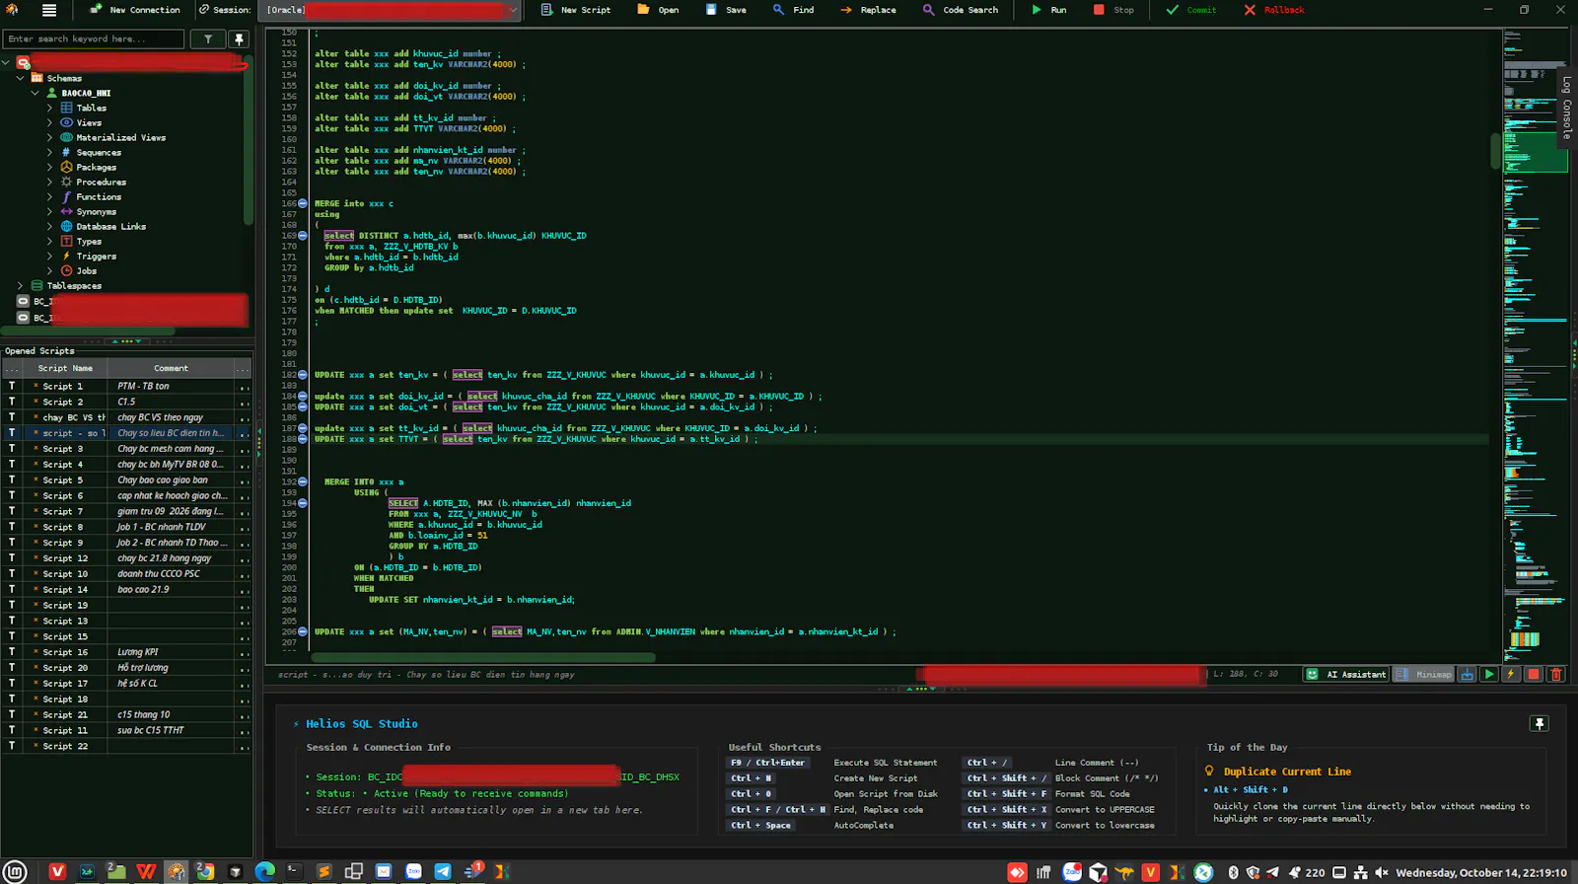The width and height of the screenshot is (1578, 884).
Task: Open the AI Assistant
Action: (1346, 674)
